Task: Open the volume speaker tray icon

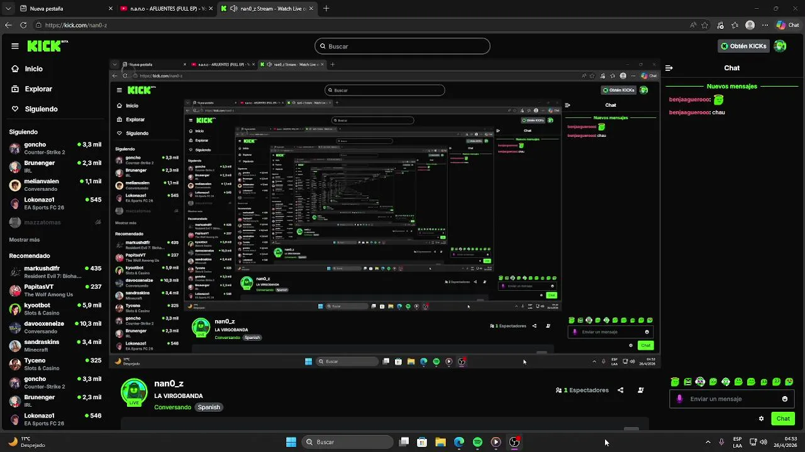Action: pyautogui.click(x=763, y=442)
